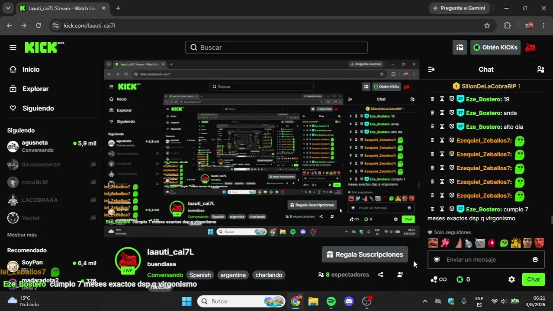Insert the red gem emote
Image resolution: width=553 pixels, height=311 pixels.
492,243
